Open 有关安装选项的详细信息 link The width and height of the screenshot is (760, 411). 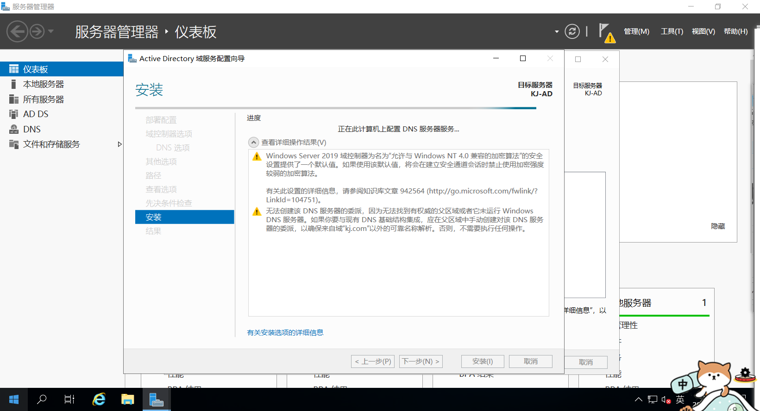(285, 332)
